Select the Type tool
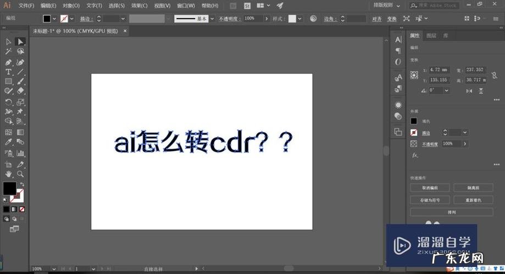 pyautogui.click(x=9, y=72)
